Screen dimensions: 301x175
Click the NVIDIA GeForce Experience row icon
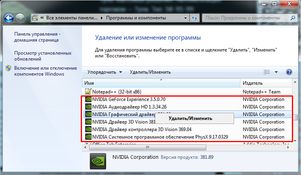tap(88, 99)
